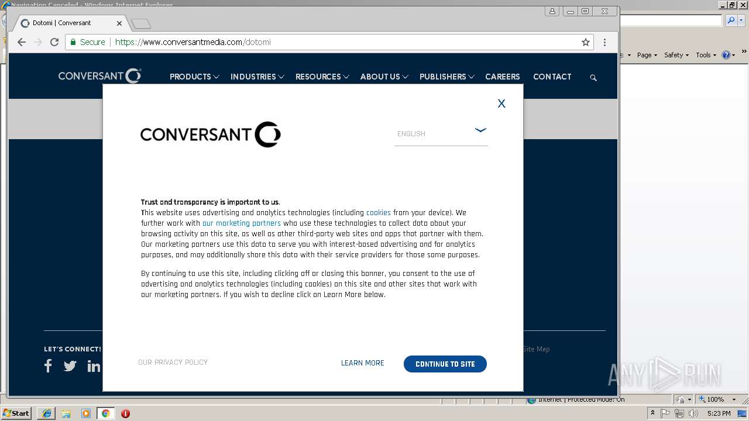Click the site search magnifier icon

click(x=593, y=77)
